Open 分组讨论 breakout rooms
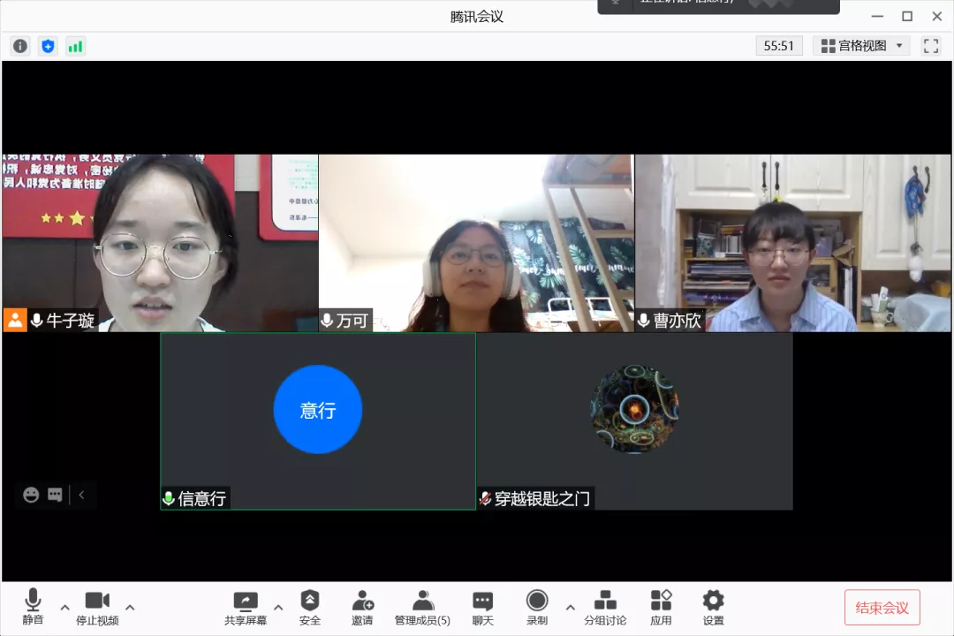The height and width of the screenshot is (636, 954). pos(605,607)
